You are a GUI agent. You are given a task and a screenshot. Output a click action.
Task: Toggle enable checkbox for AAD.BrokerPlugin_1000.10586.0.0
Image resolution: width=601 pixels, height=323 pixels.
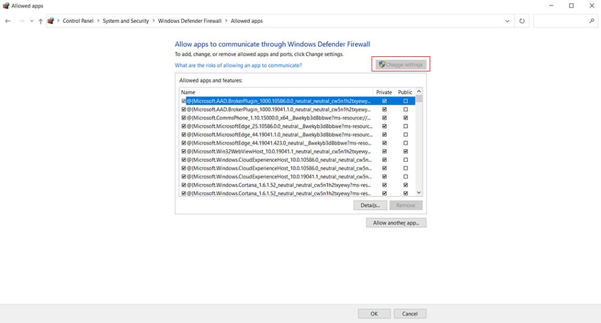184,101
